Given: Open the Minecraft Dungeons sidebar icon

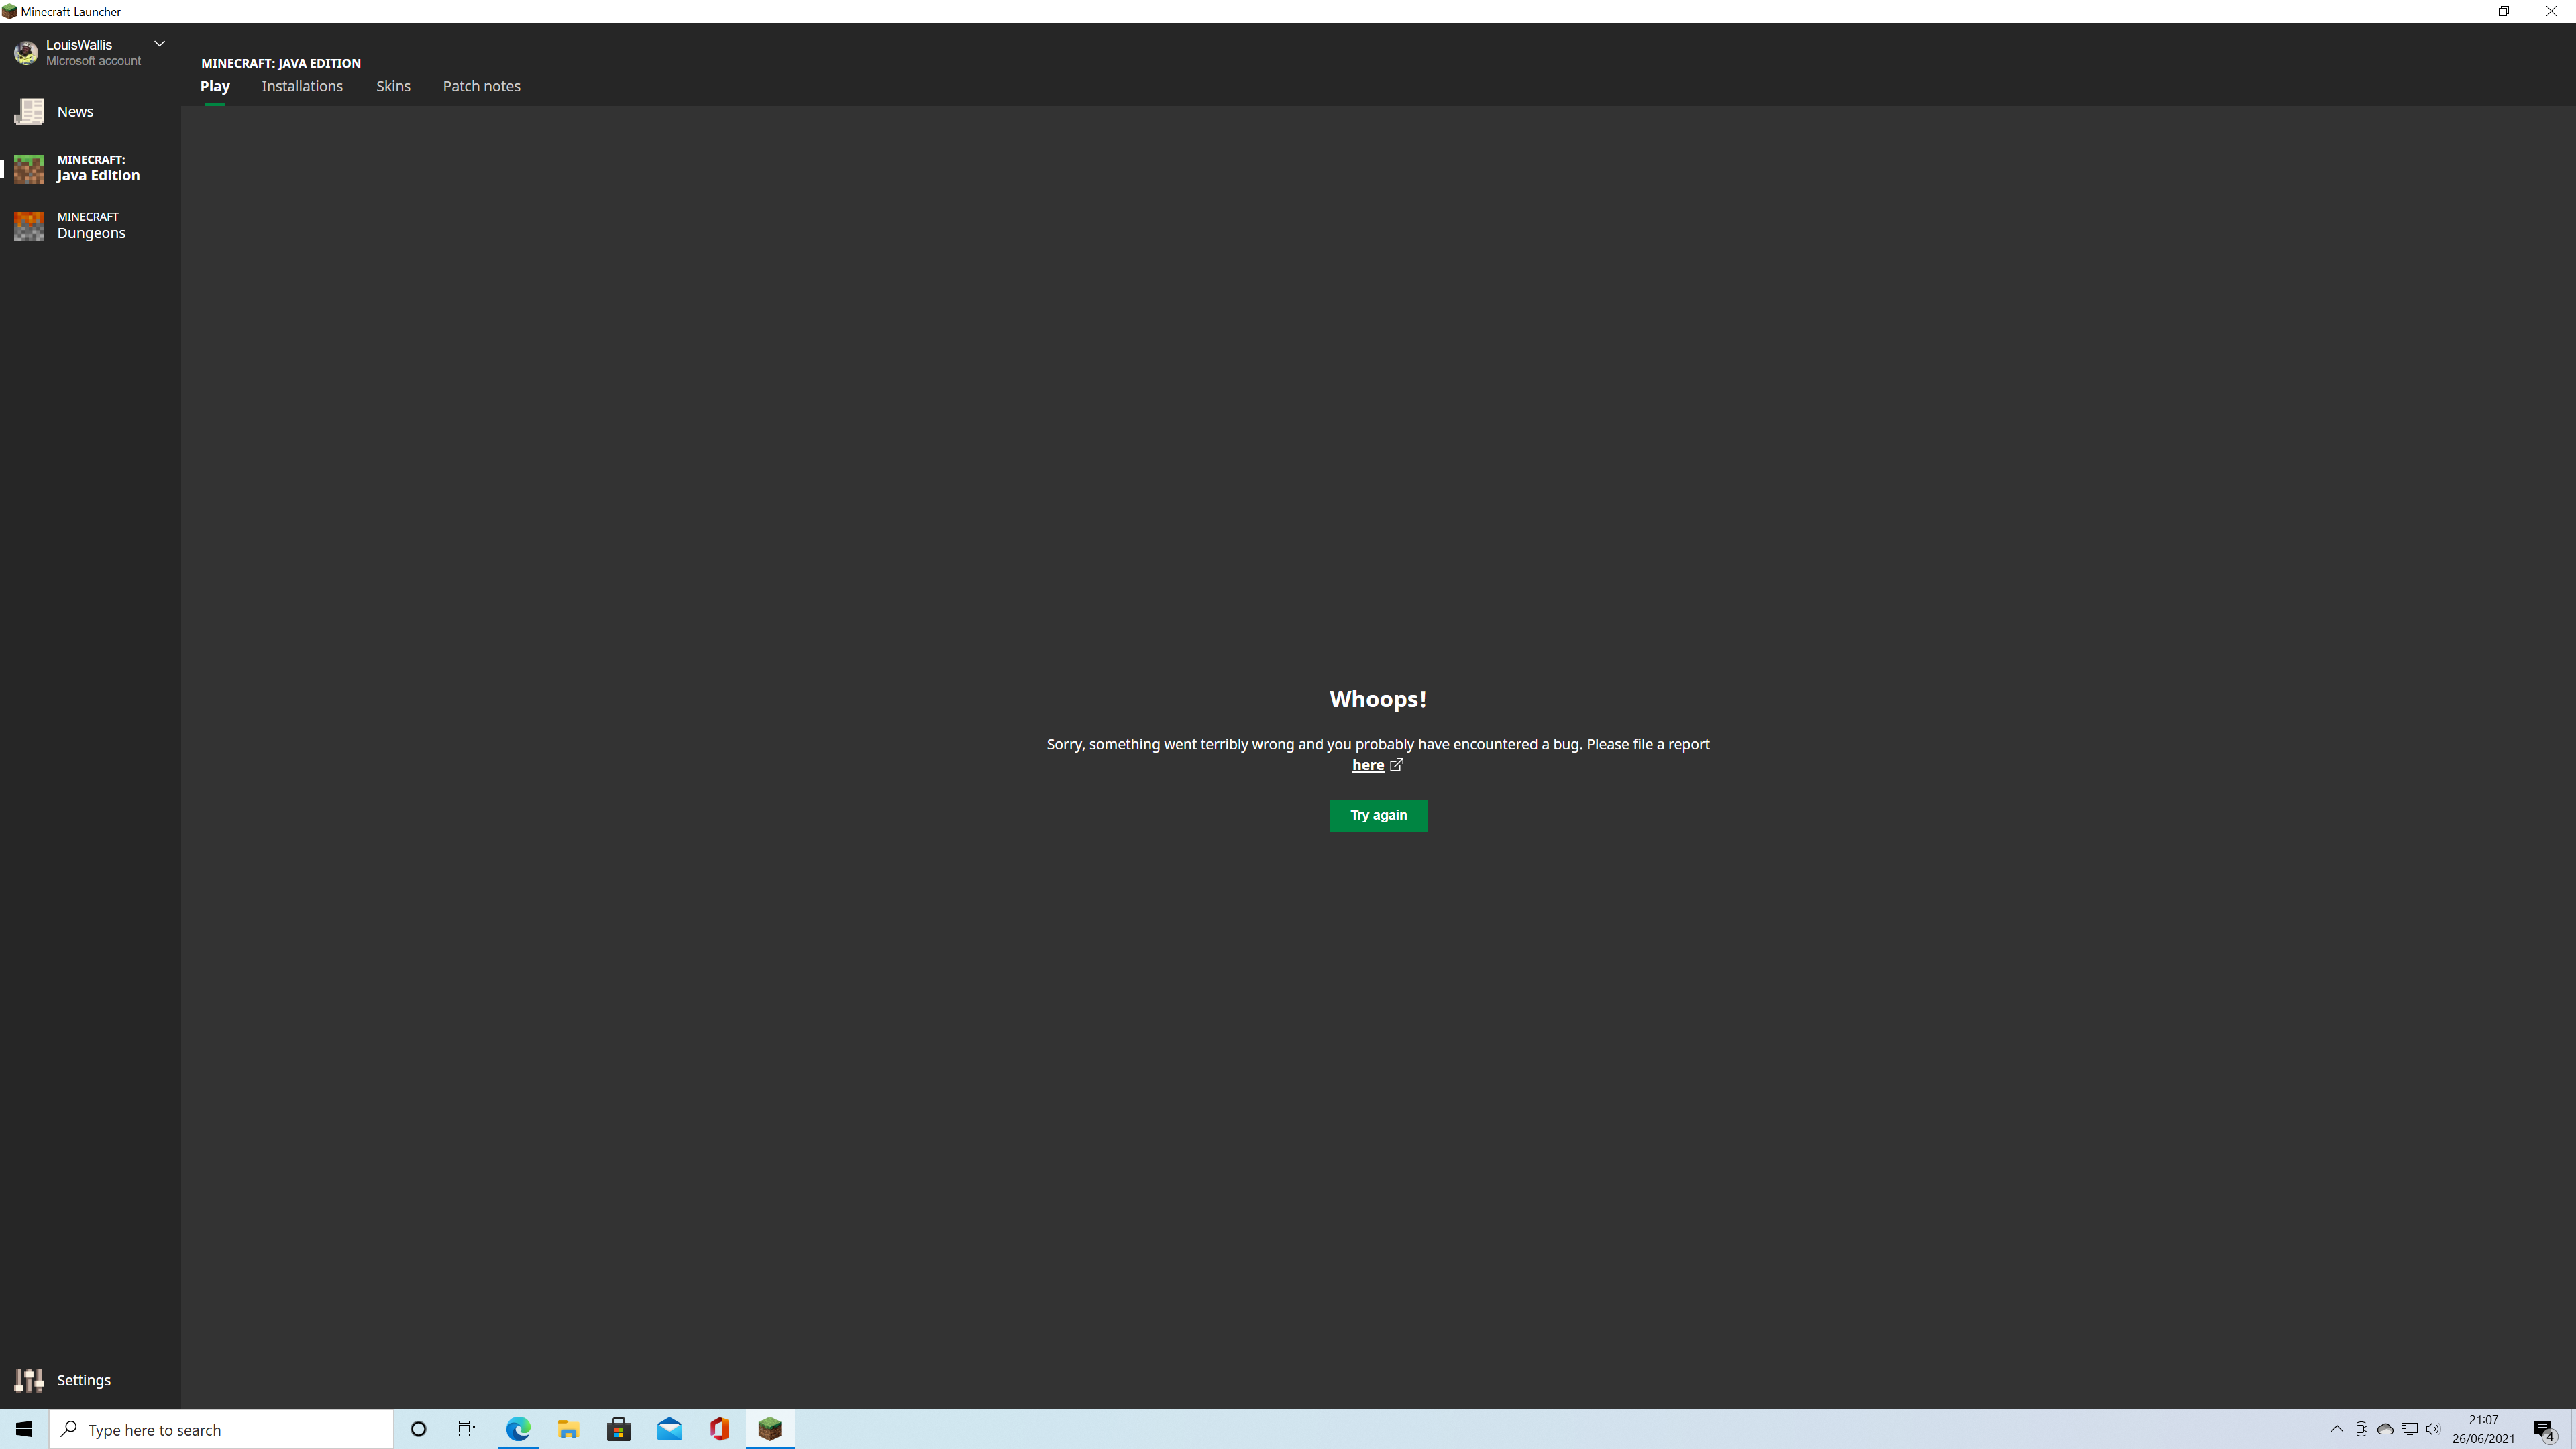Looking at the screenshot, I should (x=29, y=226).
